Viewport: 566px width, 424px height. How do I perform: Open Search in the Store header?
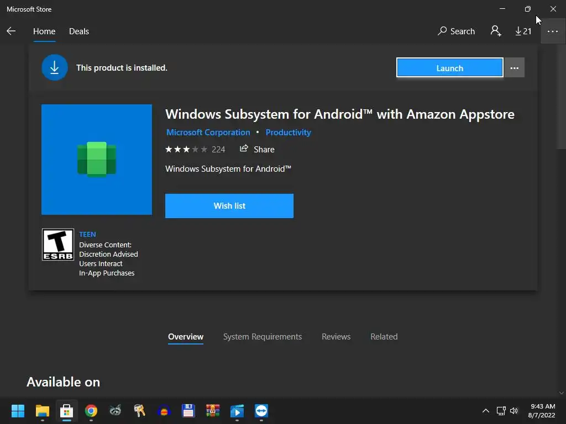456,31
